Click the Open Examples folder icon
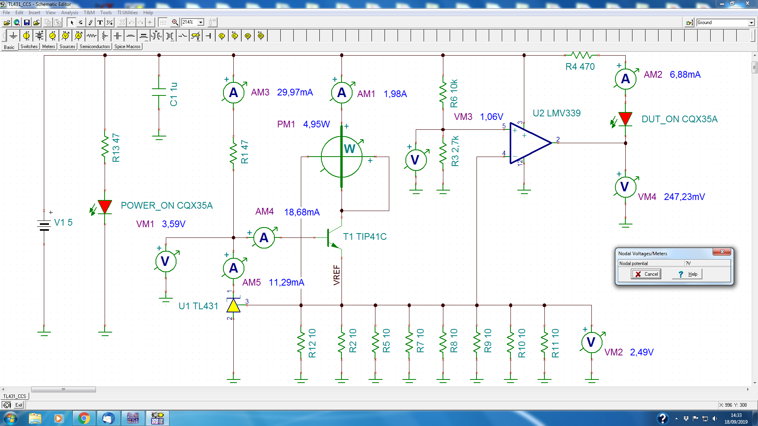 point(36,22)
